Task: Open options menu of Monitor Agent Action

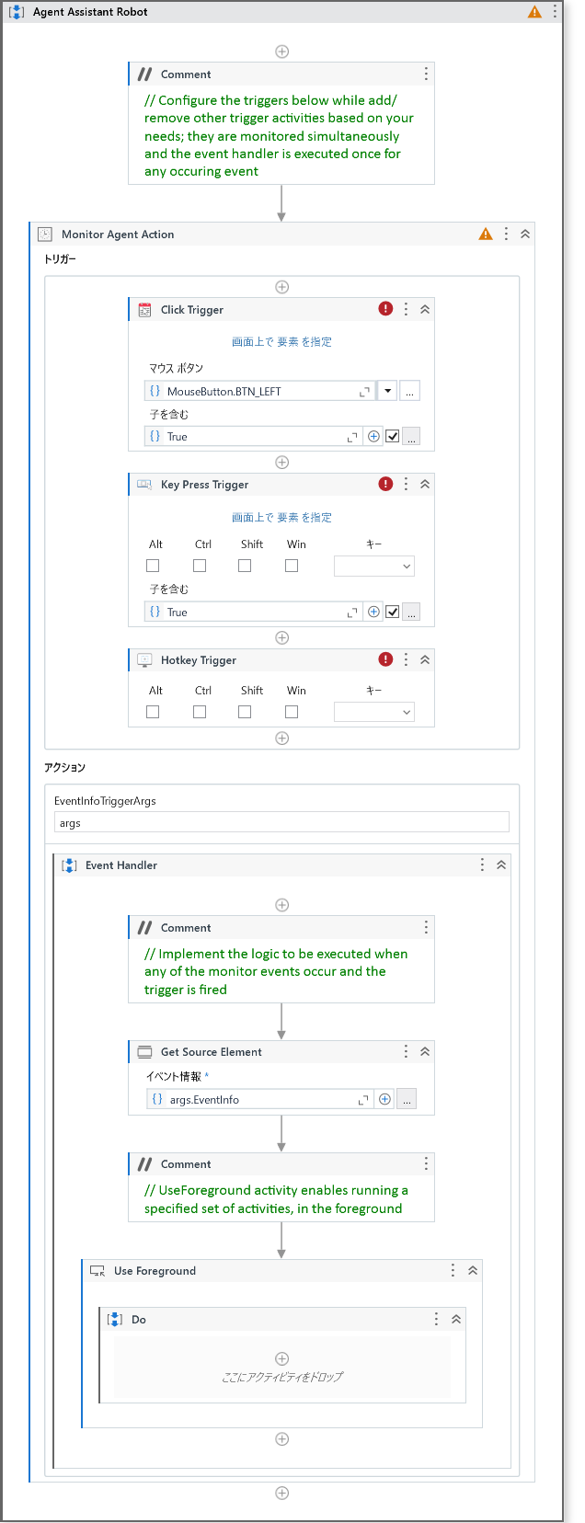Action: tap(506, 234)
